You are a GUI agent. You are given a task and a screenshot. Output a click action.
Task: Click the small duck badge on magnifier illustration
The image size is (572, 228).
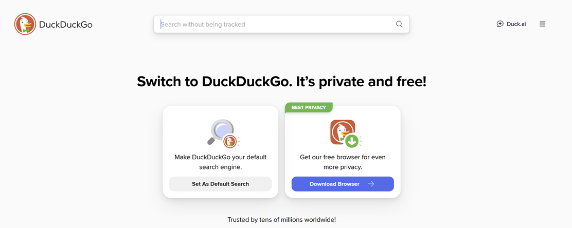[x=230, y=141]
